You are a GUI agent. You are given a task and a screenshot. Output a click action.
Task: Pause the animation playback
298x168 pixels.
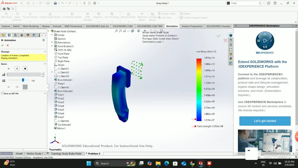tap(17, 68)
